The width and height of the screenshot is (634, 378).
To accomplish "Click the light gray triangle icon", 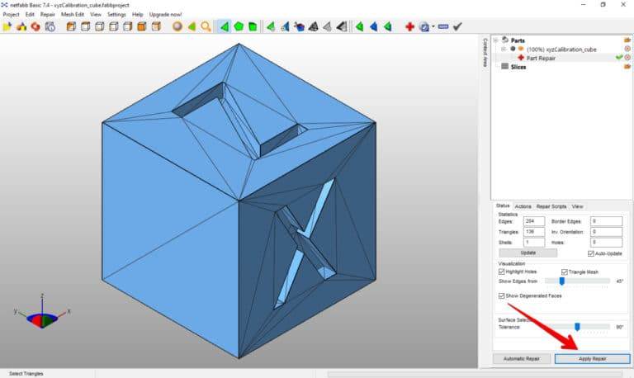I will pos(328,26).
